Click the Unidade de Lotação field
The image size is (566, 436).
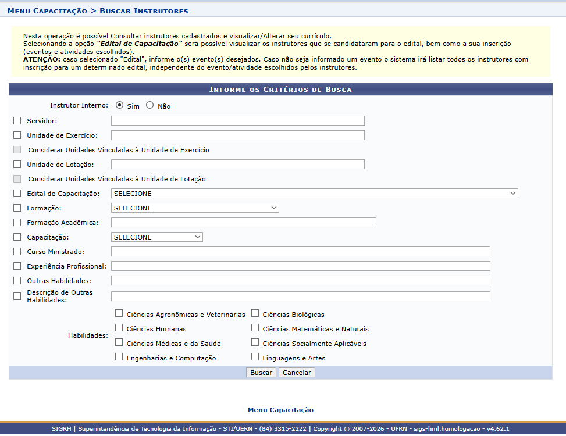(237, 164)
